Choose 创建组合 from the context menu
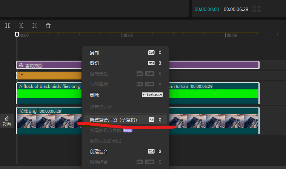This screenshot has width=286, height=169. click(99, 151)
